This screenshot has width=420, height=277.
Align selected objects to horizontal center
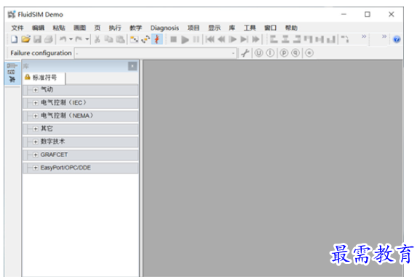pos(285,39)
